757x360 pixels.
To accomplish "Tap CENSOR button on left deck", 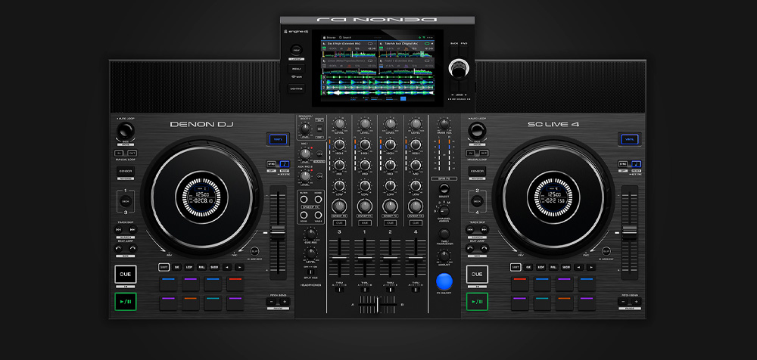I will pyautogui.click(x=126, y=171).
